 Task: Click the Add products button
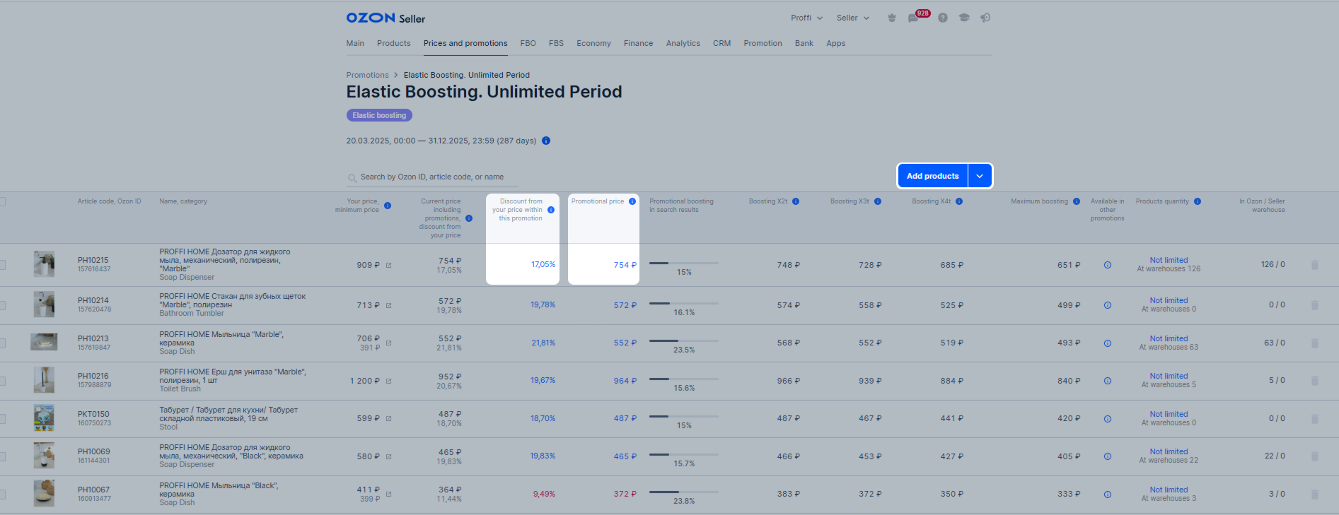tap(932, 176)
